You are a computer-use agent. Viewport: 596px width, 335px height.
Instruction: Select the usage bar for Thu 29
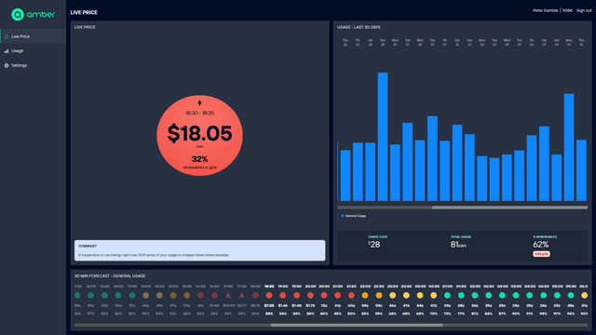[x=432, y=158]
